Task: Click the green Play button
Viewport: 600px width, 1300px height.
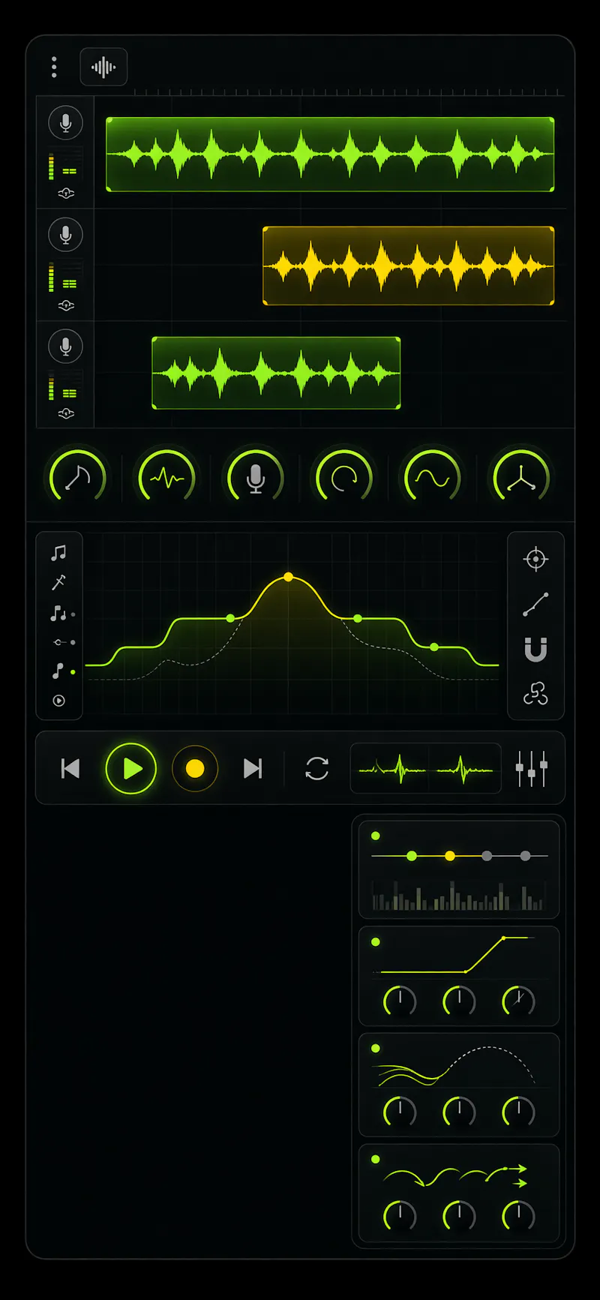Action: [x=131, y=768]
